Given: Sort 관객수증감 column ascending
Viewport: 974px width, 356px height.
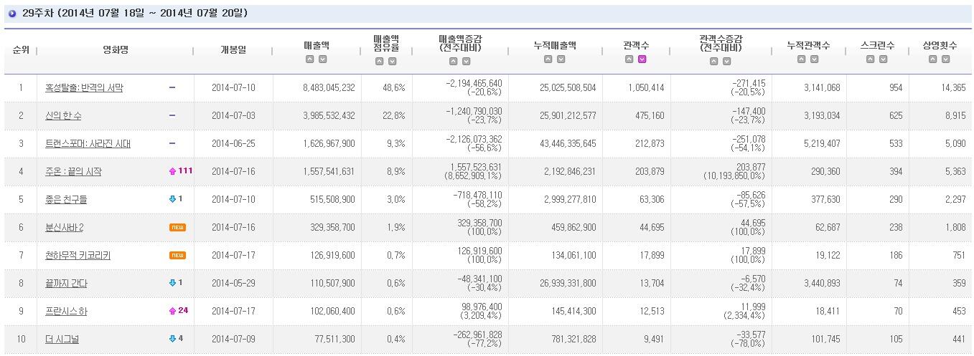Looking at the screenshot, I should 714,61.
